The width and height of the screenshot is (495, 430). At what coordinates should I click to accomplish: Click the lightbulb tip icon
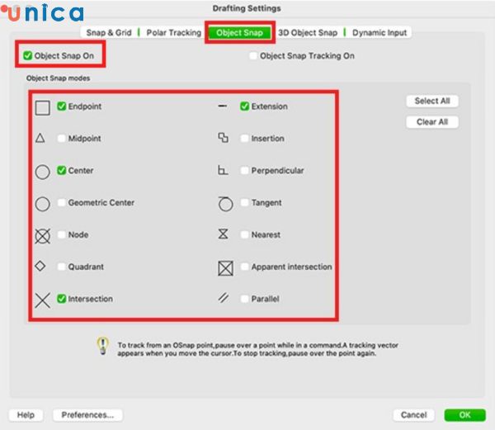coord(102,346)
